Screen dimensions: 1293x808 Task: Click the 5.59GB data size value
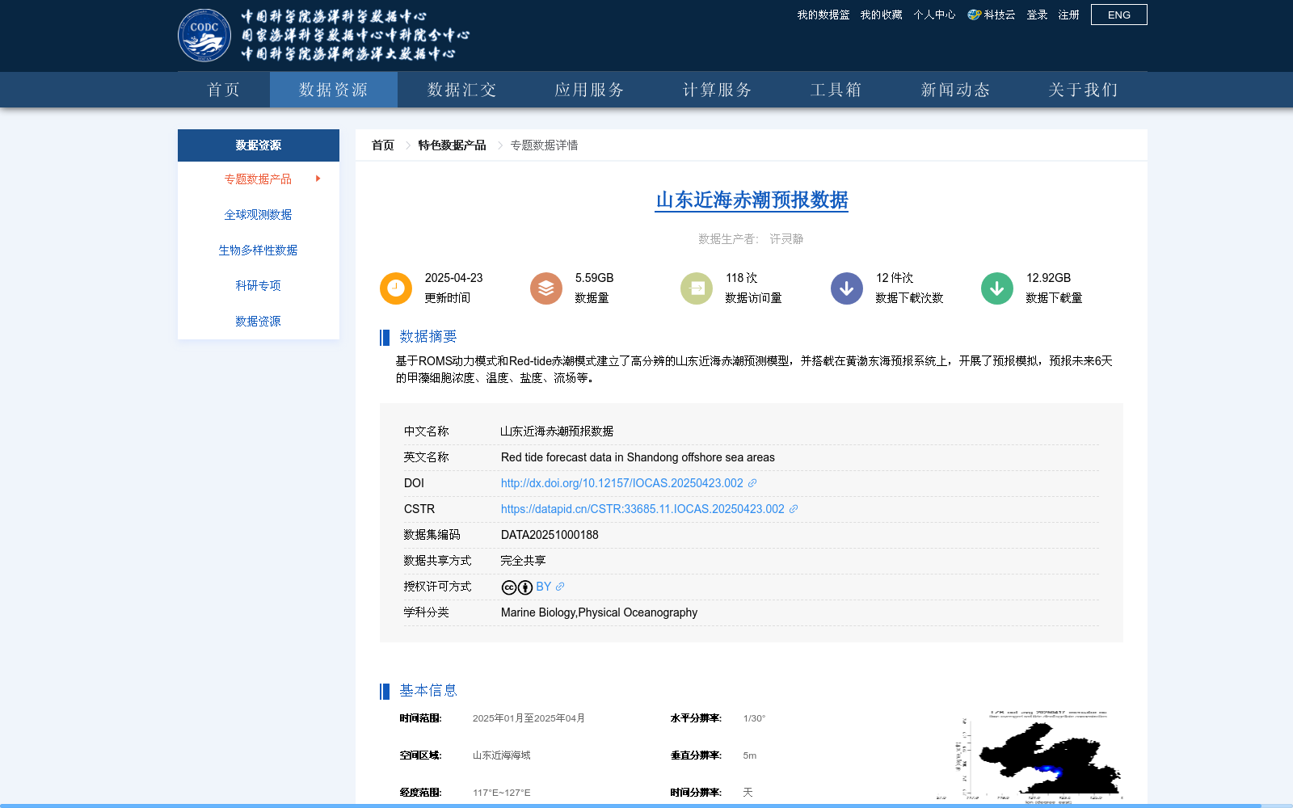tap(594, 278)
